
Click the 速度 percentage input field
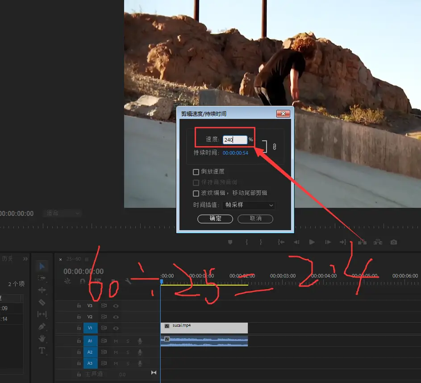pos(235,140)
